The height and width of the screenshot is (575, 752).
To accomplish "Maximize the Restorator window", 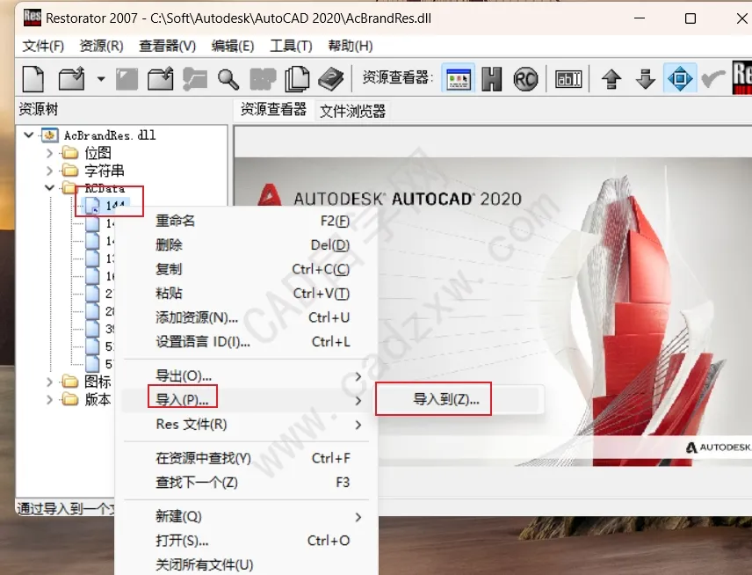I will point(691,18).
